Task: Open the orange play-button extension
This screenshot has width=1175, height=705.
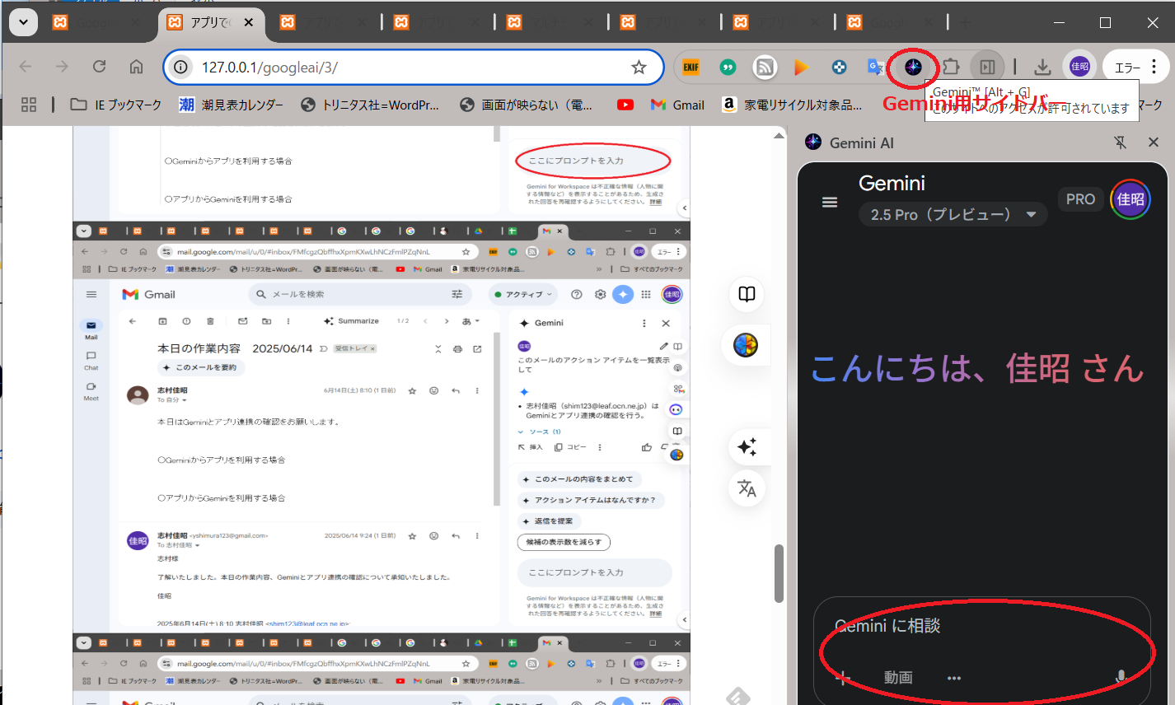Action: click(x=802, y=68)
